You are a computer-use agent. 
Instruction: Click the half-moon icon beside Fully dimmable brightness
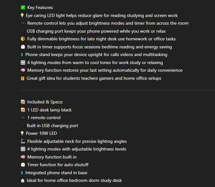tap(23, 39)
